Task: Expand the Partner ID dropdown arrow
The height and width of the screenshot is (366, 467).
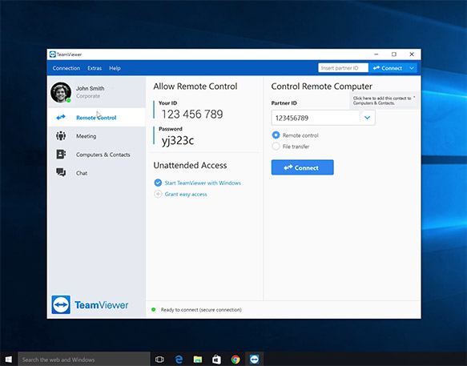Action: click(x=367, y=118)
